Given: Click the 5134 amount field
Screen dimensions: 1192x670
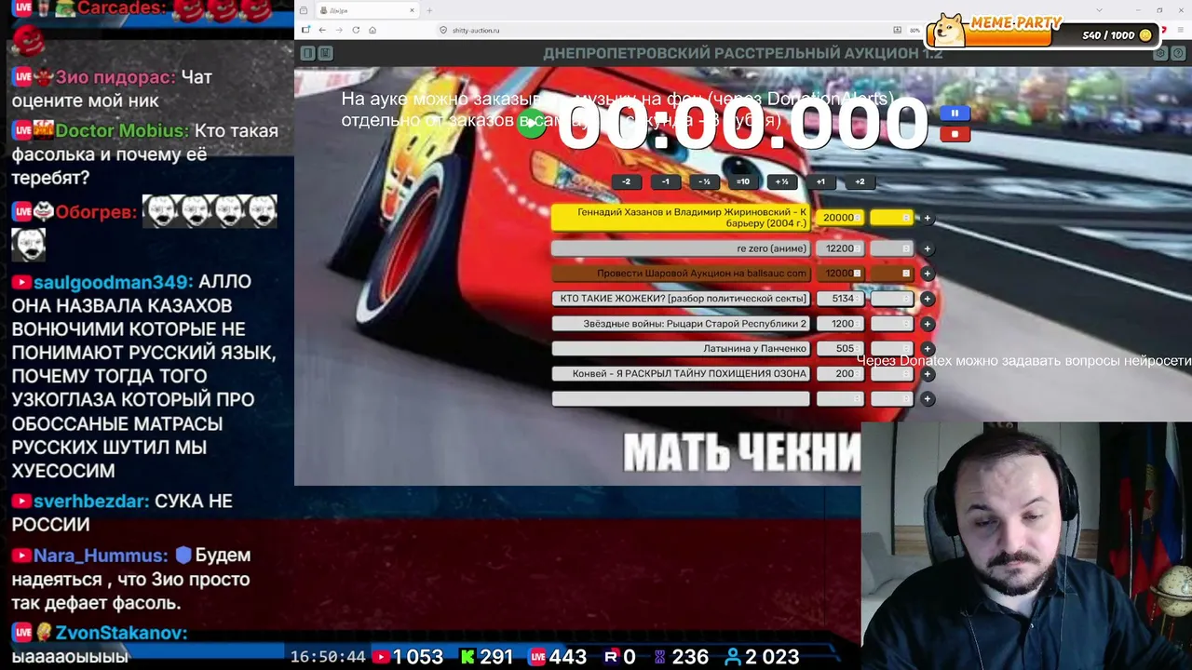Looking at the screenshot, I should (x=840, y=299).
